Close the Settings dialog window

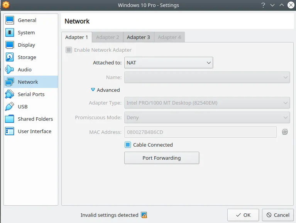[291, 5]
